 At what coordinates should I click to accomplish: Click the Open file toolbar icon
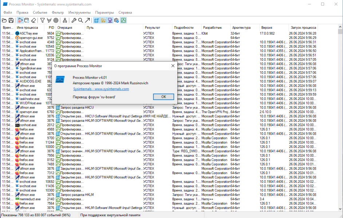click(x=4, y=20)
